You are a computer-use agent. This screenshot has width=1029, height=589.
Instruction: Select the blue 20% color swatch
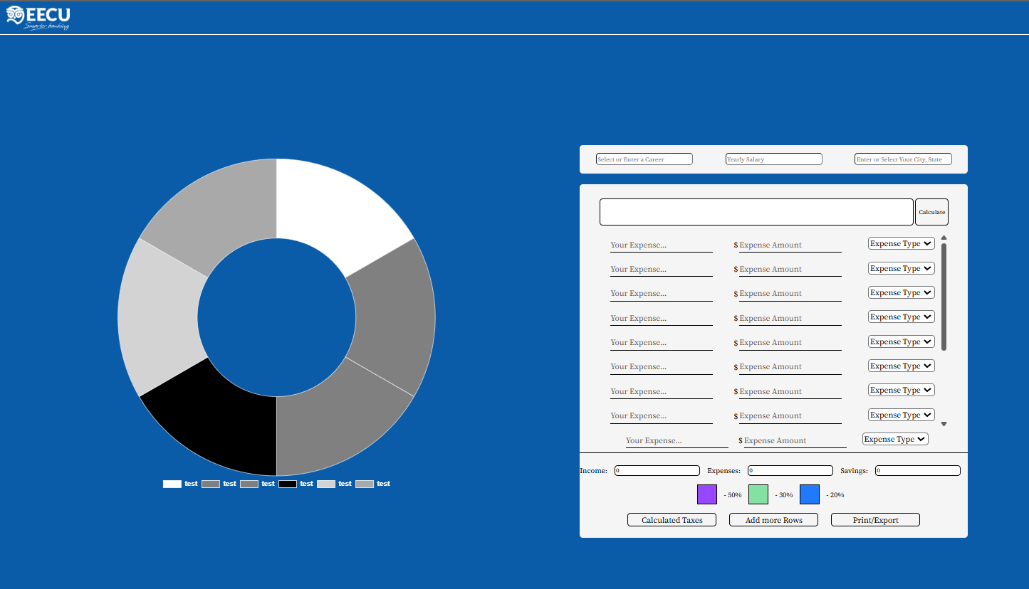(810, 494)
